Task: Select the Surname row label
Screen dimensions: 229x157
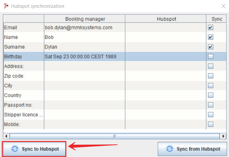Action: tap(24, 47)
